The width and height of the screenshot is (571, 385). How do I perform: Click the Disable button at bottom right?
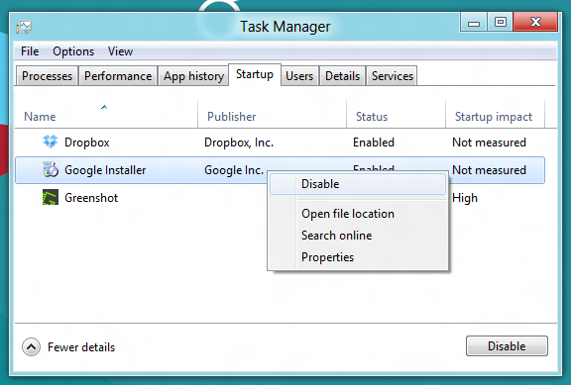507,346
